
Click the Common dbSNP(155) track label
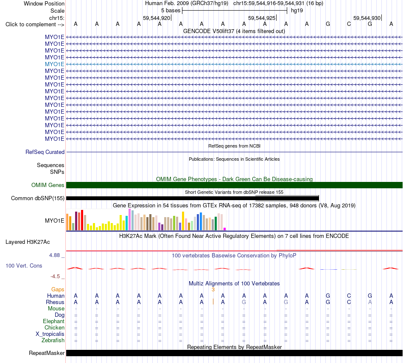[38, 198]
